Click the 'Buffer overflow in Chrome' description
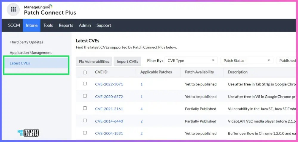Image resolution: width=298 pixels, height=142 pixels. 262,133
